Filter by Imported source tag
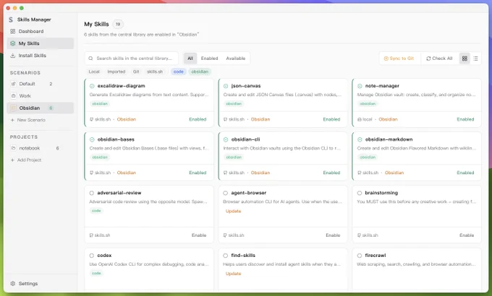 [116, 71]
